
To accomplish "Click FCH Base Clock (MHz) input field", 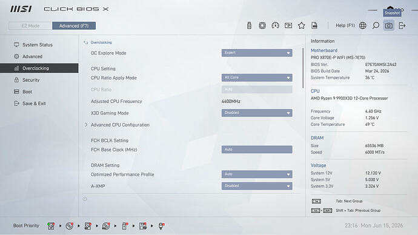I will pos(257,150).
